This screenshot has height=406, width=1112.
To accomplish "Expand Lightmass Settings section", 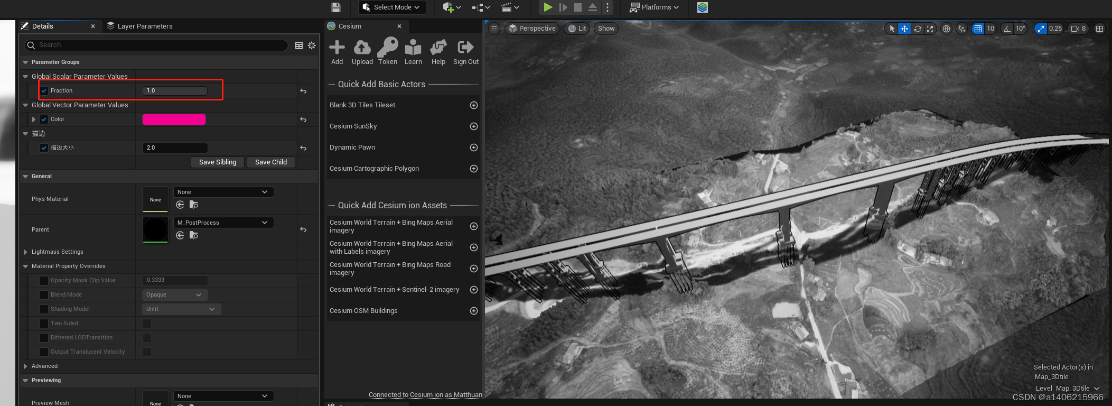I will [x=25, y=252].
